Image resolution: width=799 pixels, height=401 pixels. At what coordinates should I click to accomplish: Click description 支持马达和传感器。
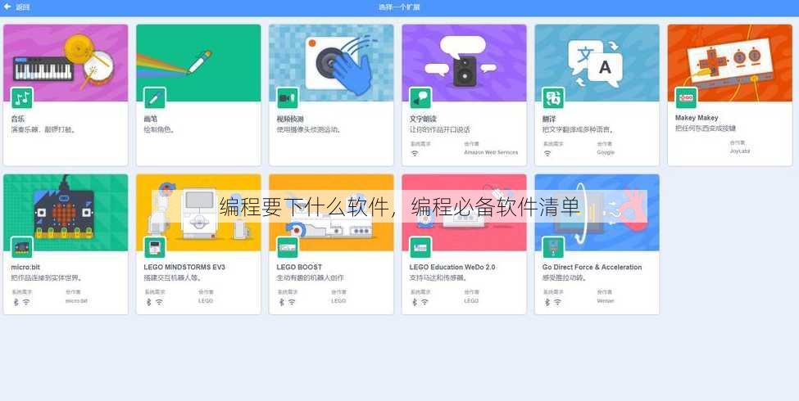pyautogui.click(x=439, y=278)
